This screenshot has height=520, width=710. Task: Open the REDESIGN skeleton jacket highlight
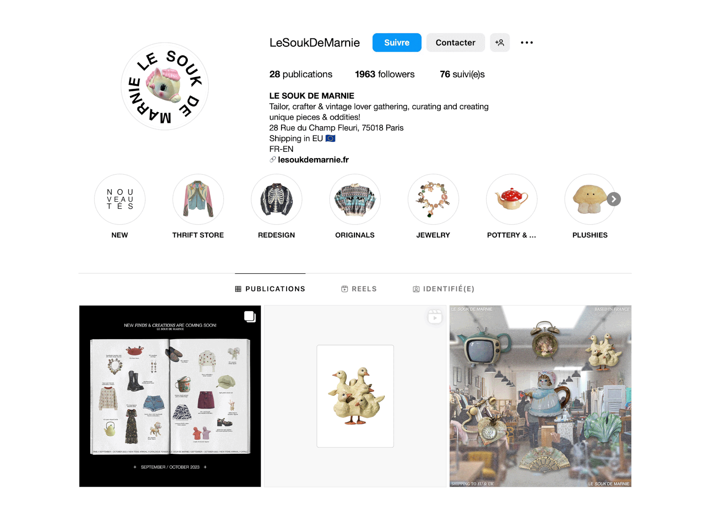click(276, 199)
